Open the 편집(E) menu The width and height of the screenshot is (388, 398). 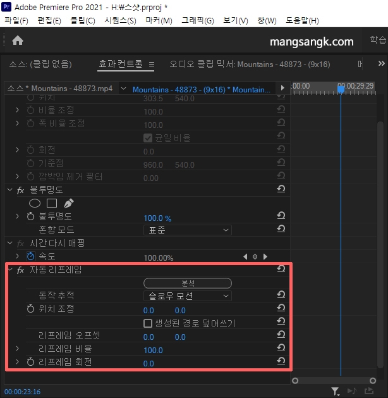tap(49, 20)
